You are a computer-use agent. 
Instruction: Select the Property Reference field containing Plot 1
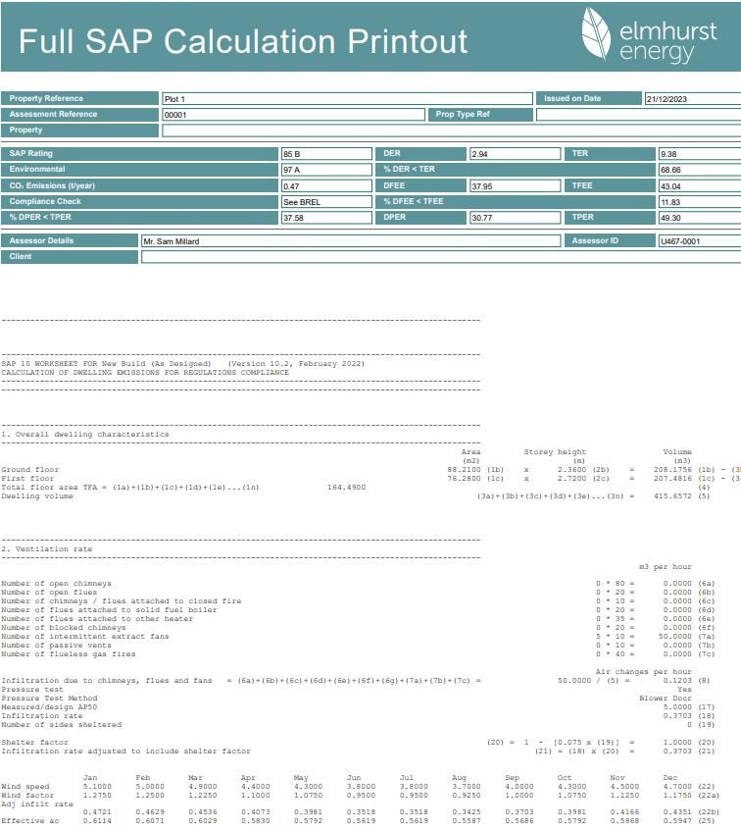[346, 99]
